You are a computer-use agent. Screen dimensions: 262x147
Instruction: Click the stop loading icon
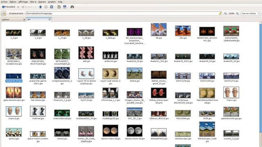pyautogui.click(x=46, y=7)
